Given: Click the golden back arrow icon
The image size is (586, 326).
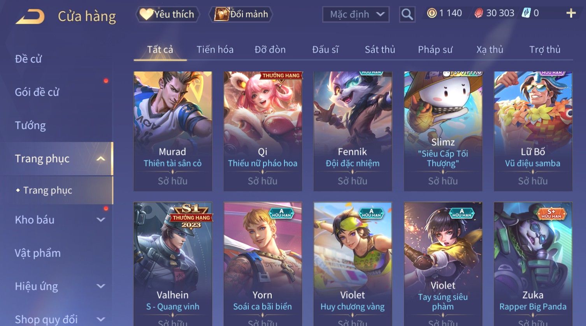Looking at the screenshot, I should click(30, 16).
